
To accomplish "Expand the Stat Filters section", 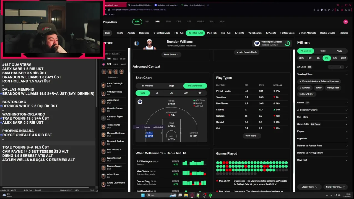I will (322, 117).
